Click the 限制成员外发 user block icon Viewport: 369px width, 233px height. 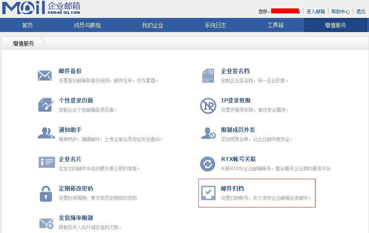click(208, 134)
